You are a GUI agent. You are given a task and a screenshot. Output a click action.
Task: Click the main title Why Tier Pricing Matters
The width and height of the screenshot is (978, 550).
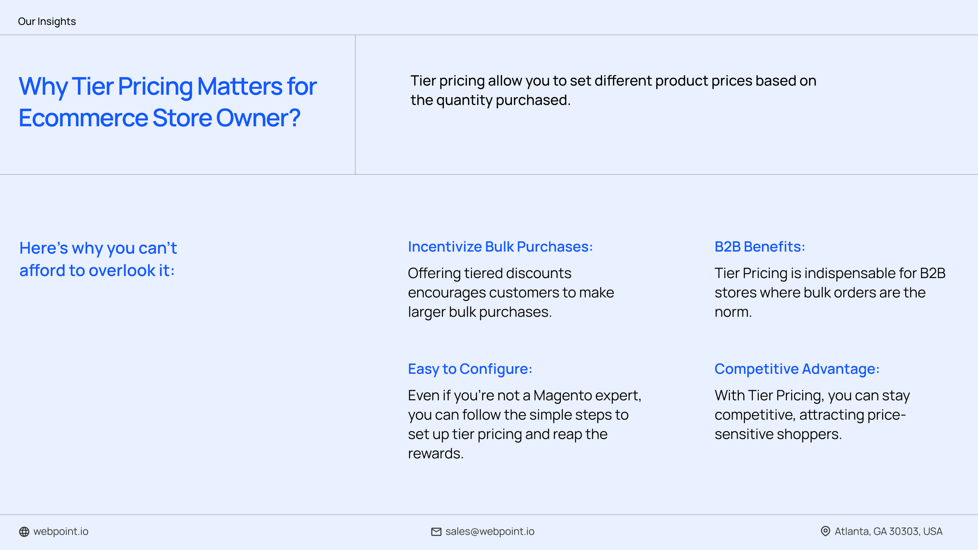point(167,86)
